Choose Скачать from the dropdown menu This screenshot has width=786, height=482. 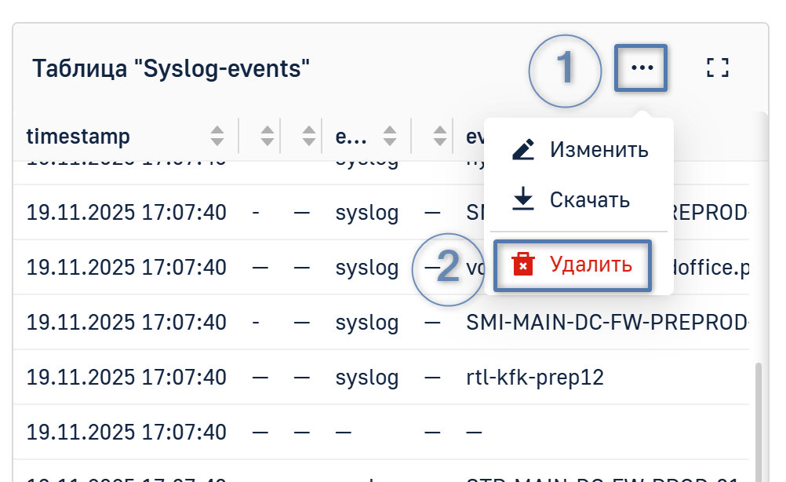point(589,199)
